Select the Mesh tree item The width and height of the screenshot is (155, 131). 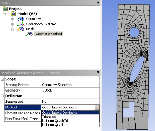point(30,29)
